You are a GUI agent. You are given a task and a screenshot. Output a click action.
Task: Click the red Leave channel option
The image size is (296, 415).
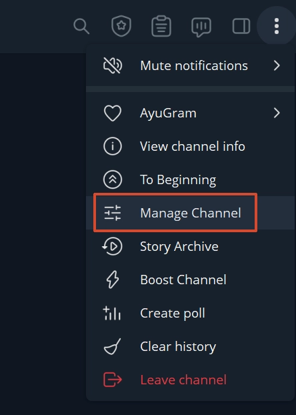coord(191,380)
